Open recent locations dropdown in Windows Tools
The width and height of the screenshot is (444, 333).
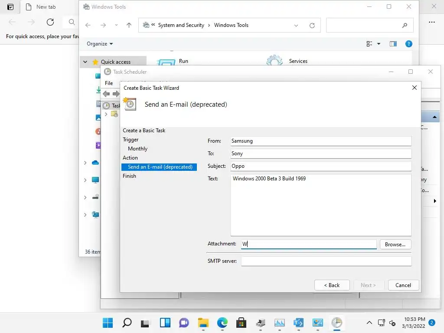pyautogui.click(x=116, y=25)
